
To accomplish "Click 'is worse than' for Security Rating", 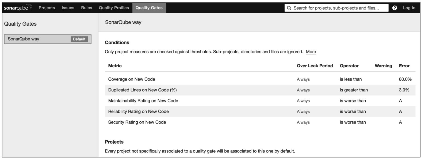I will click(353, 122).
